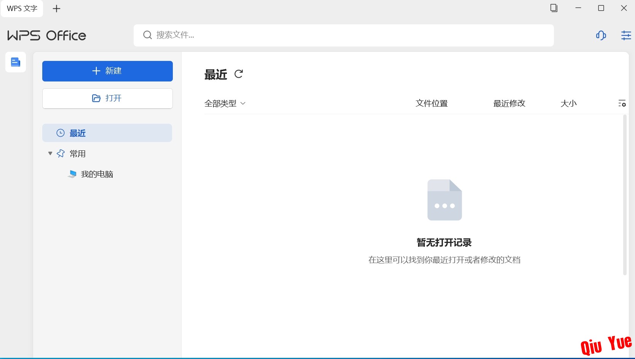635x359 pixels.
Task: Add a new tab with plus icon
Action: tap(56, 8)
